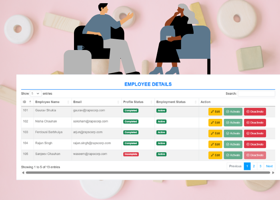Activate employee Ferdousi Barbhuiya

click(x=233, y=133)
